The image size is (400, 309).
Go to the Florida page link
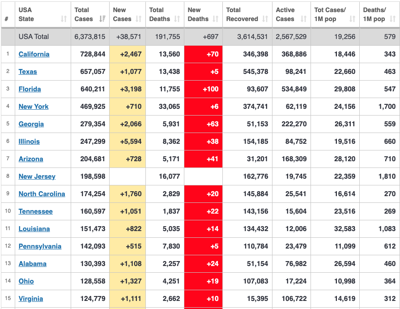[30, 89]
